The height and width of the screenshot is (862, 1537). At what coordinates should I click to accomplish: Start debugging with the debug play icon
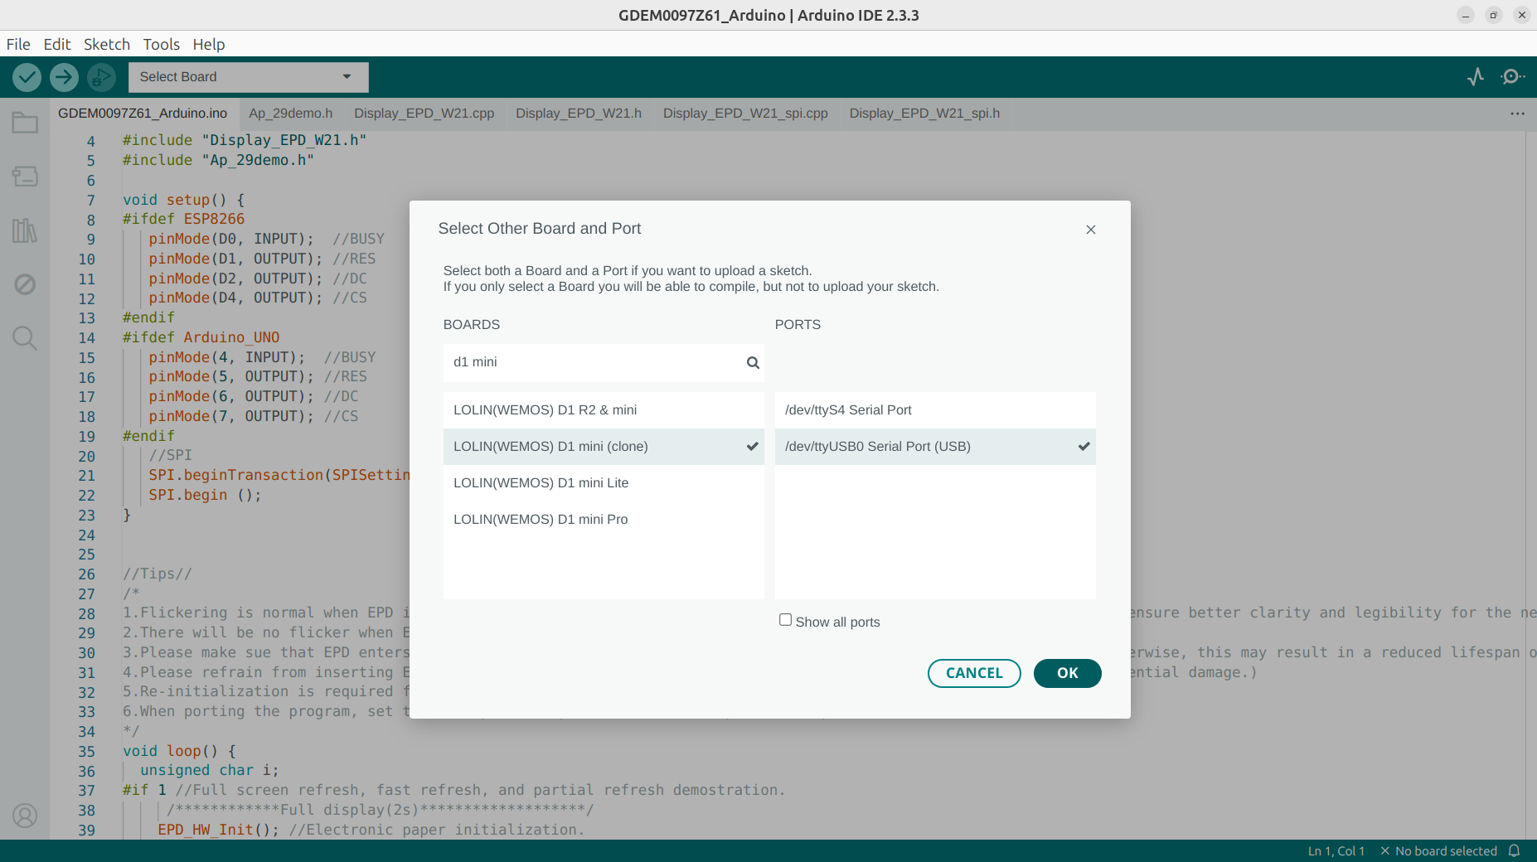(x=101, y=77)
